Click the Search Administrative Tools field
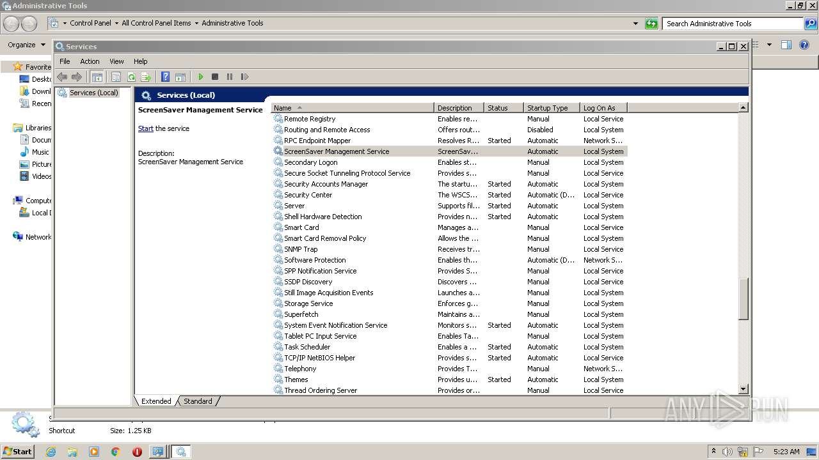Image resolution: width=819 pixels, height=460 pixels. click(x=733, y=24)
